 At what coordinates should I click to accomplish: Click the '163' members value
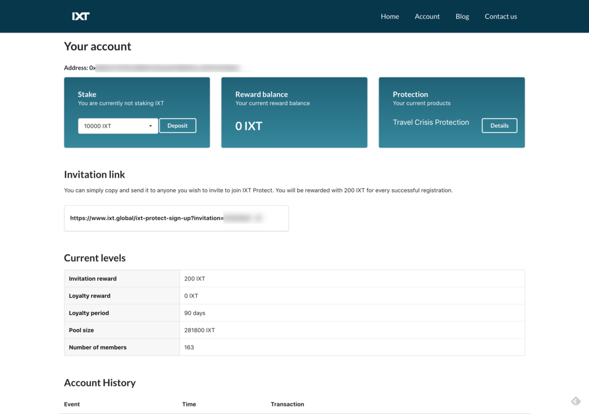coord(189,347)
